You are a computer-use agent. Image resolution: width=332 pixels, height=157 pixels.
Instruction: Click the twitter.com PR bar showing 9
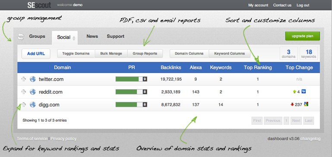click(131, 79)
